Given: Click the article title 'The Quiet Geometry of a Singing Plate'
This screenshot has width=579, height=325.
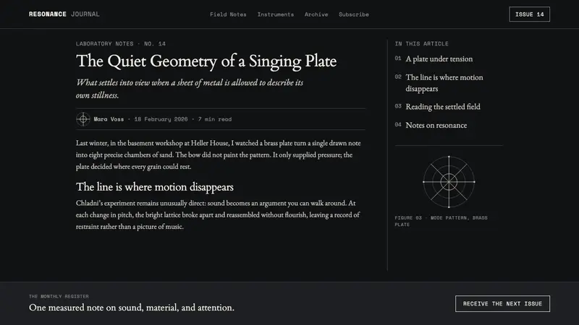Looking at the screenshot, I should pyautogui.click(x=206, y=61).
